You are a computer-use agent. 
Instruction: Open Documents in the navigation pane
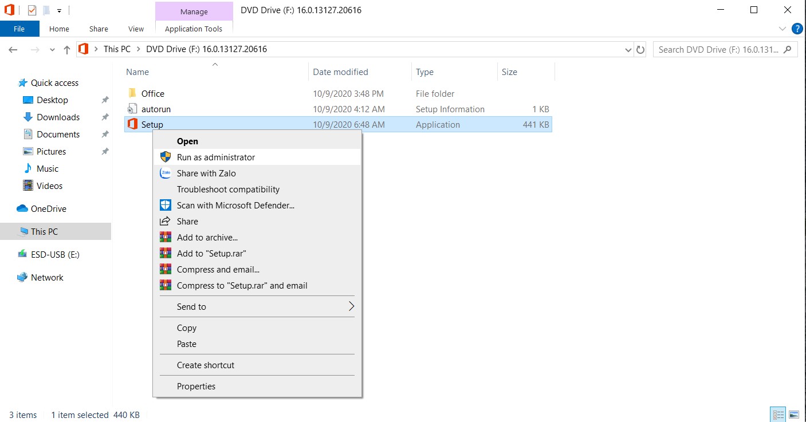point(58,135)
